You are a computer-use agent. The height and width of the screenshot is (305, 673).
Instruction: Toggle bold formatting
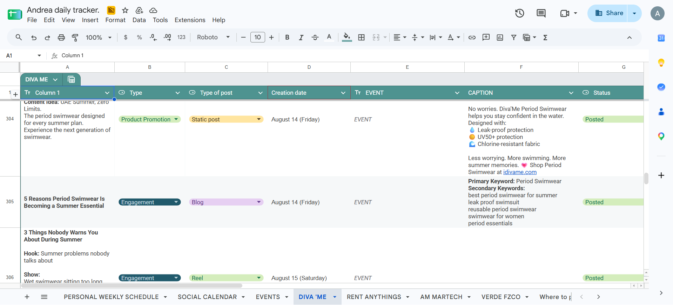[x=287, y=37]
